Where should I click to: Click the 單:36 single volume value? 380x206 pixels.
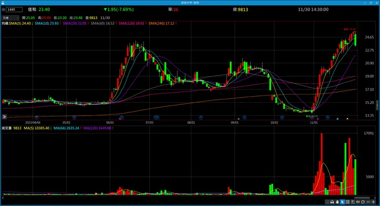pyautogui.click(x=173, y=9)
